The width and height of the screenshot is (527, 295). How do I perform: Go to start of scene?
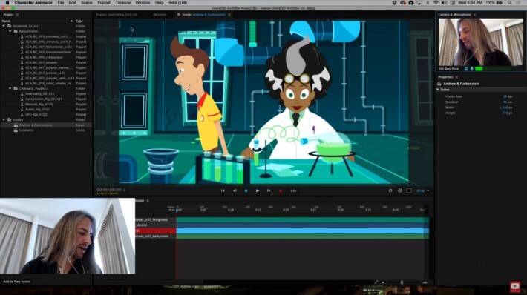click(x=223, y=190)
